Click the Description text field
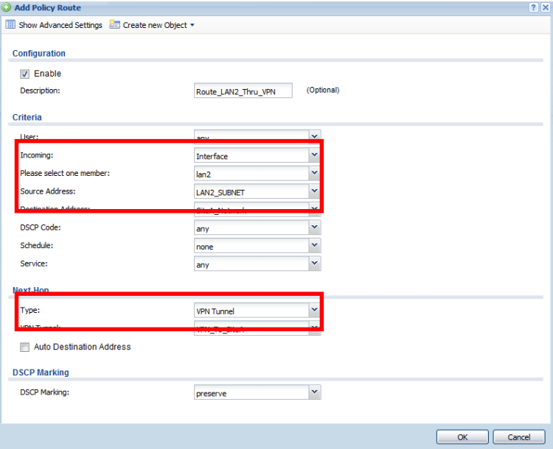 click(241, 91)
